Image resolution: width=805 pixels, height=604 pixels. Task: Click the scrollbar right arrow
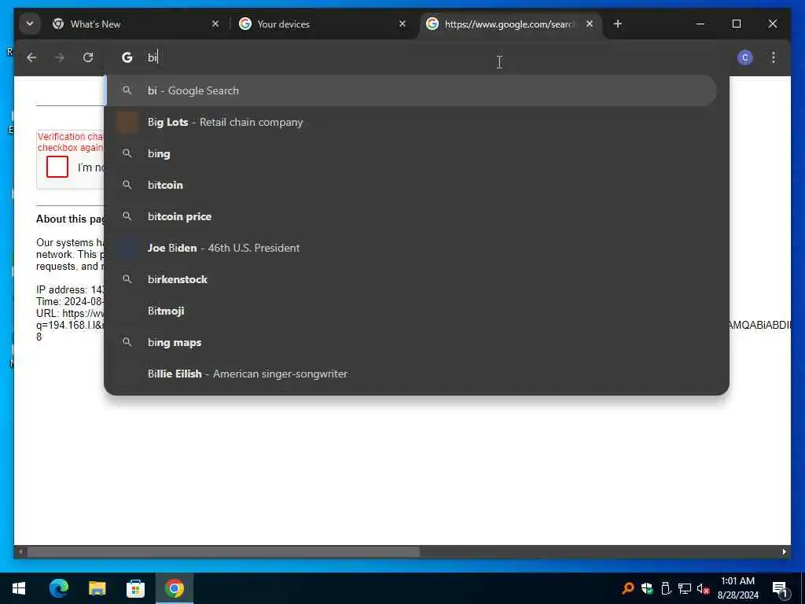click(x=784, y=551)
